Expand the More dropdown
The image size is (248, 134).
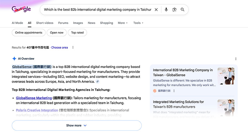(123, 23)
